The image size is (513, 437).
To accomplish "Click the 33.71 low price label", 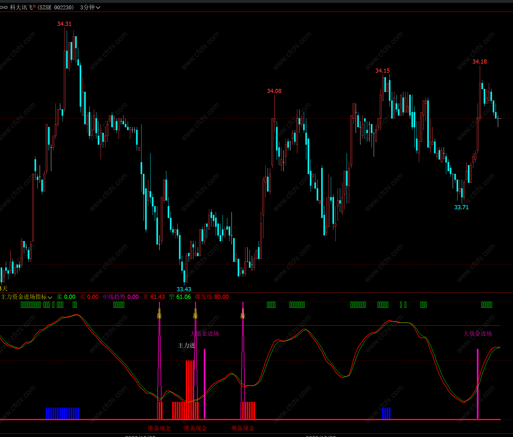I will tap(461, 207).
